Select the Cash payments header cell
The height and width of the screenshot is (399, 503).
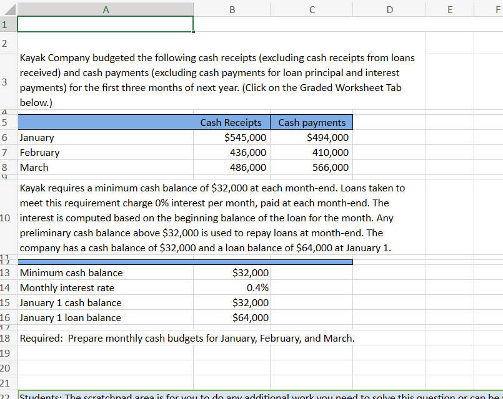pos(311,122)
